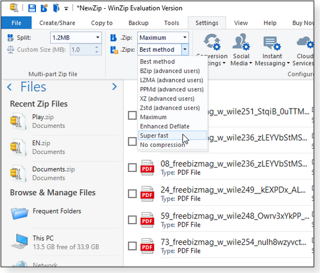320x273 pixels.
Task: Click the New Zip icon in quick access toolbar
Action: click(44, 8)
